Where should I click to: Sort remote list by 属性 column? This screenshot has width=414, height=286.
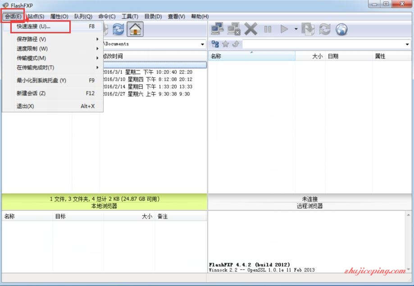point(392,56)
